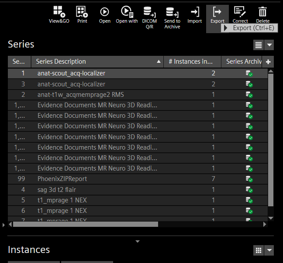Click the instance count 7 for PhoenixZIPReport
Screen dimensions: 283x263
point(213,179)
